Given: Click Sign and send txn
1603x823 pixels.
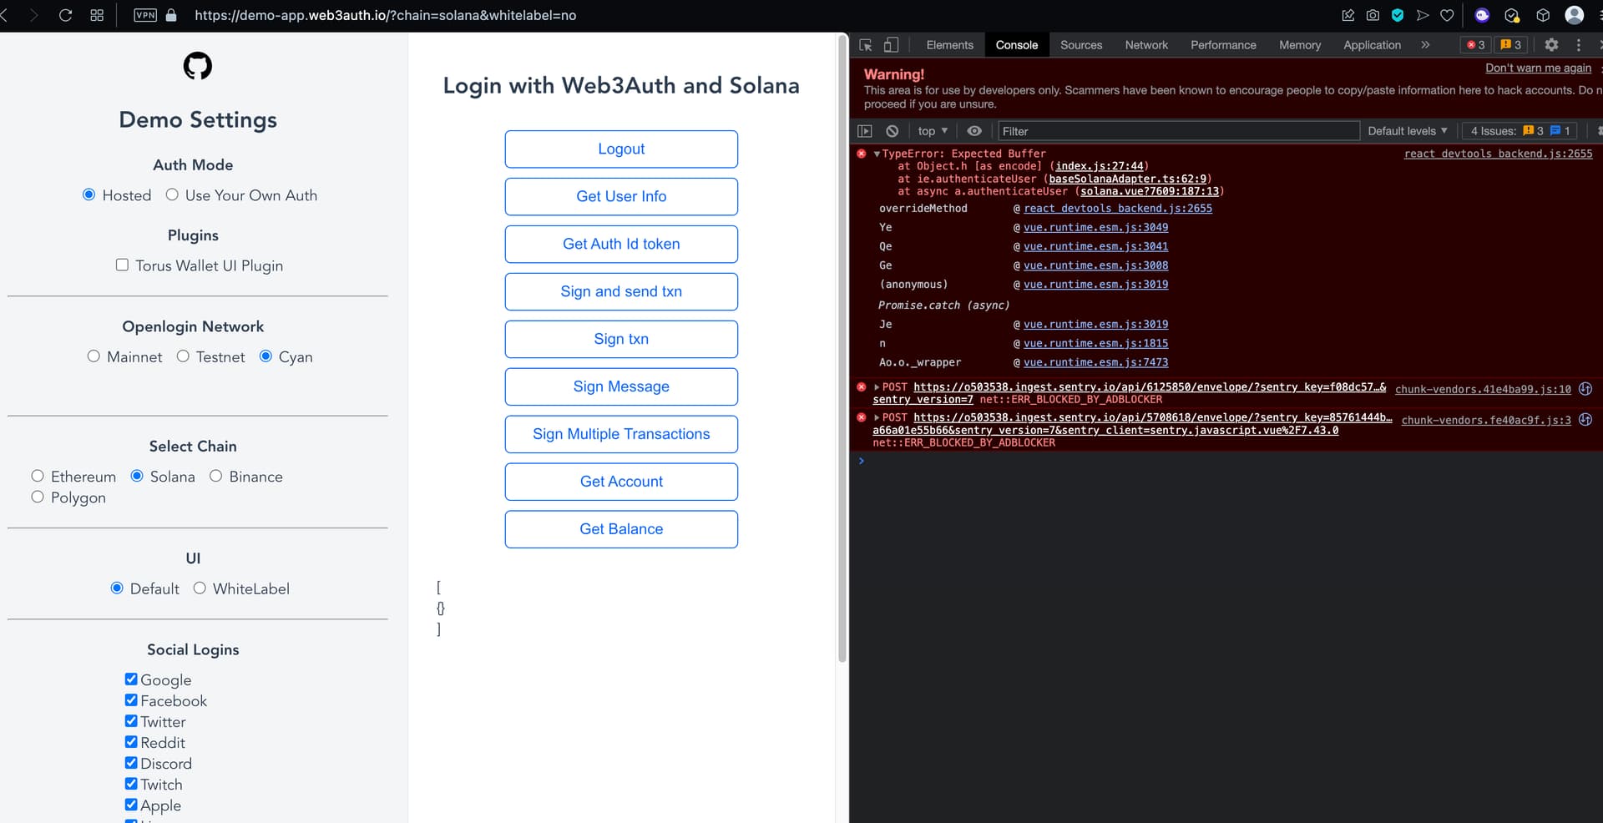Looking at the screenshot, I should (x=621, y=291).
